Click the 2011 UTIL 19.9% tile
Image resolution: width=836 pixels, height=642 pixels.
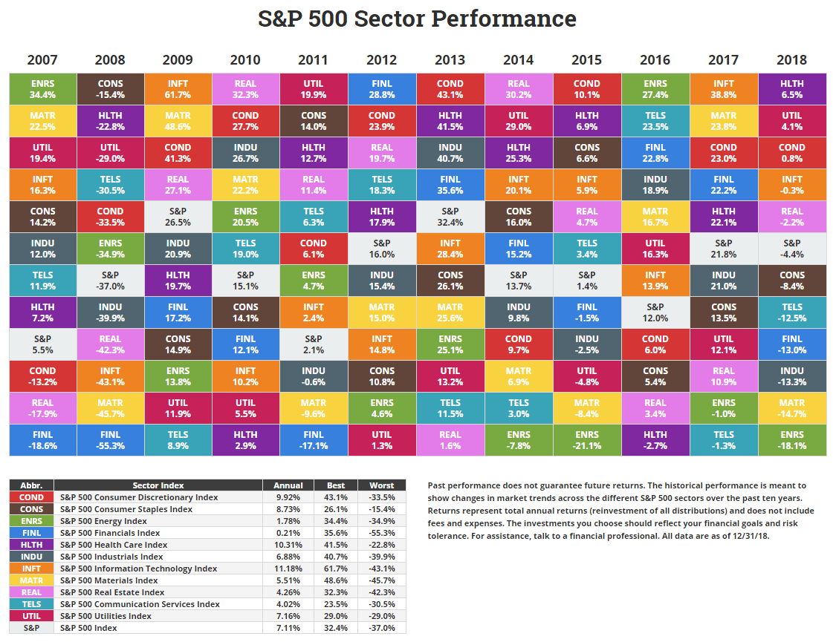pyautogui.click(x=314, y=89)
